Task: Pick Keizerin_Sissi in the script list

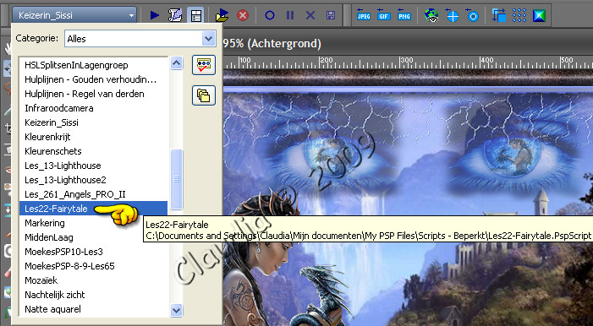Action: [x=93, y=122]
